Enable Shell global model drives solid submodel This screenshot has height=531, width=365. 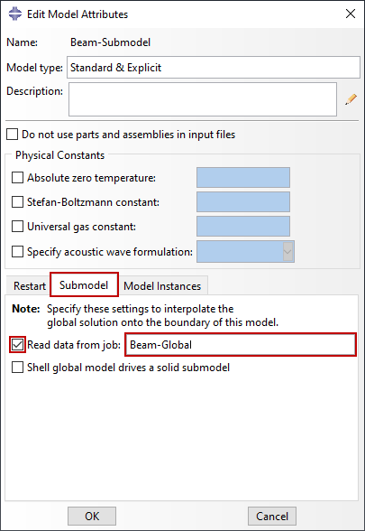[x=18, y=367]
